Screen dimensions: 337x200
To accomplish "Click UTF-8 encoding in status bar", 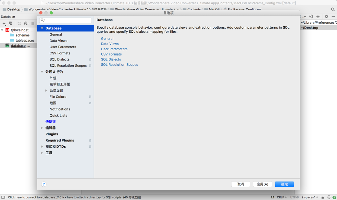I will (x=294, y=197).
